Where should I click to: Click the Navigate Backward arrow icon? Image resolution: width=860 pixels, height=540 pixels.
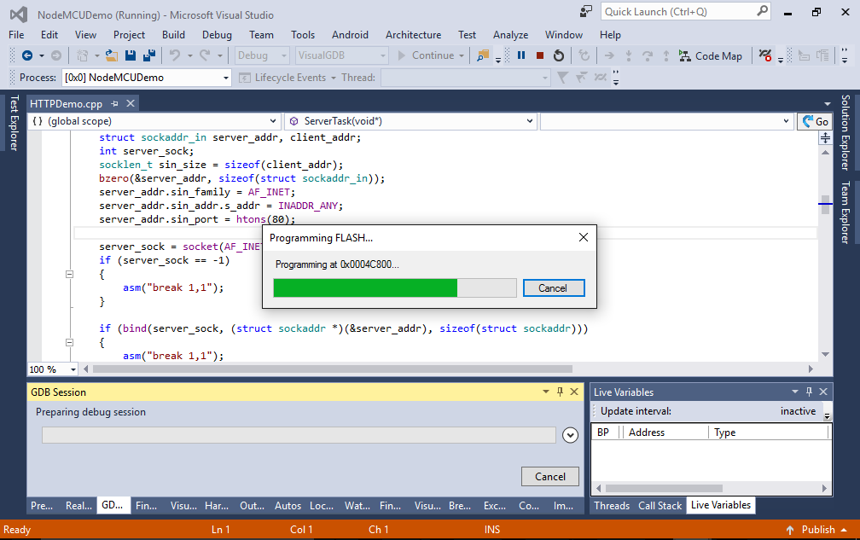(27, 55)
